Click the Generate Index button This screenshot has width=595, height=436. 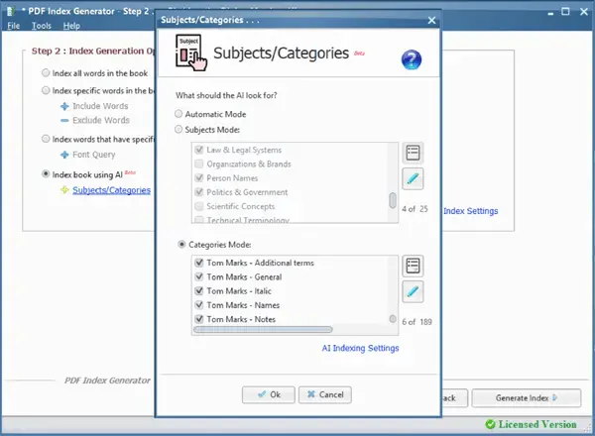(526, 397)
